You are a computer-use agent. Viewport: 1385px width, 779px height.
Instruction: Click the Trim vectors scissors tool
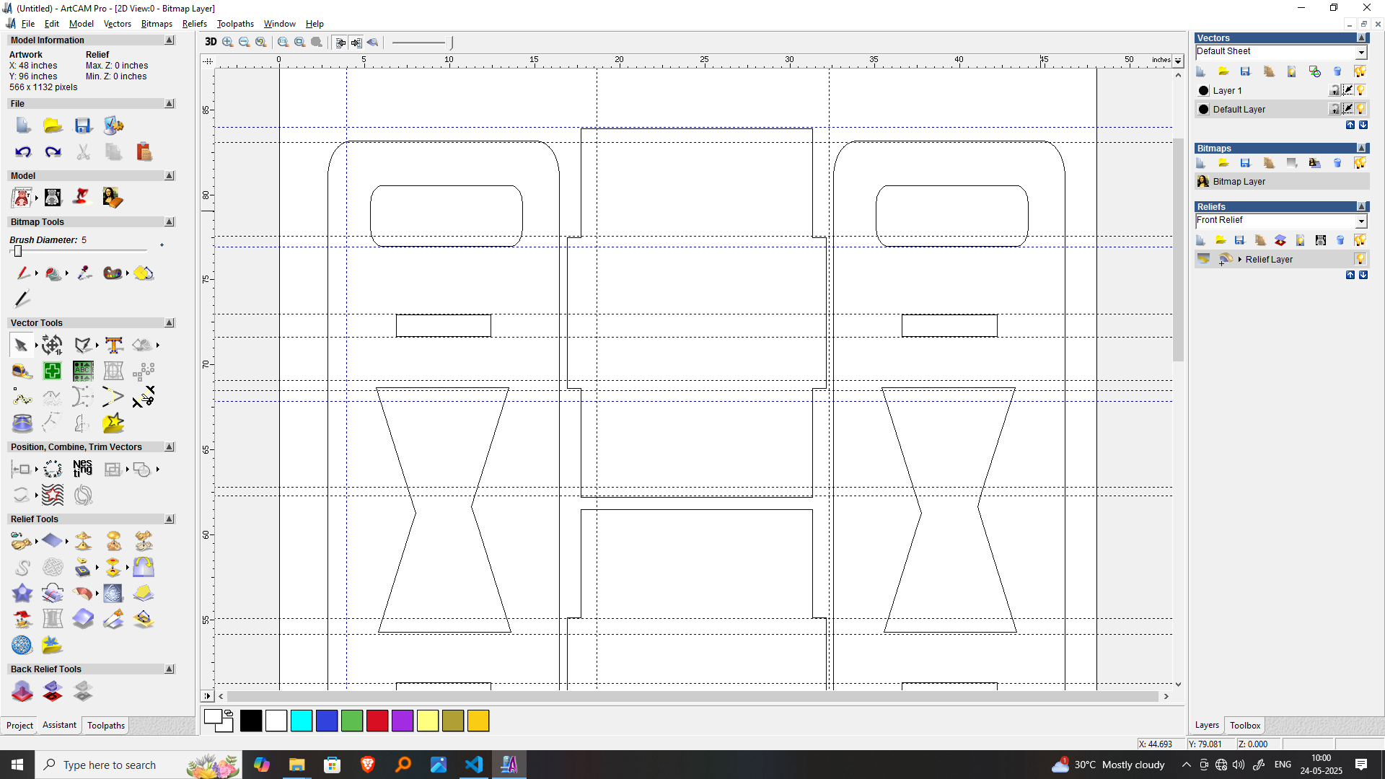(x=144, y=397)
